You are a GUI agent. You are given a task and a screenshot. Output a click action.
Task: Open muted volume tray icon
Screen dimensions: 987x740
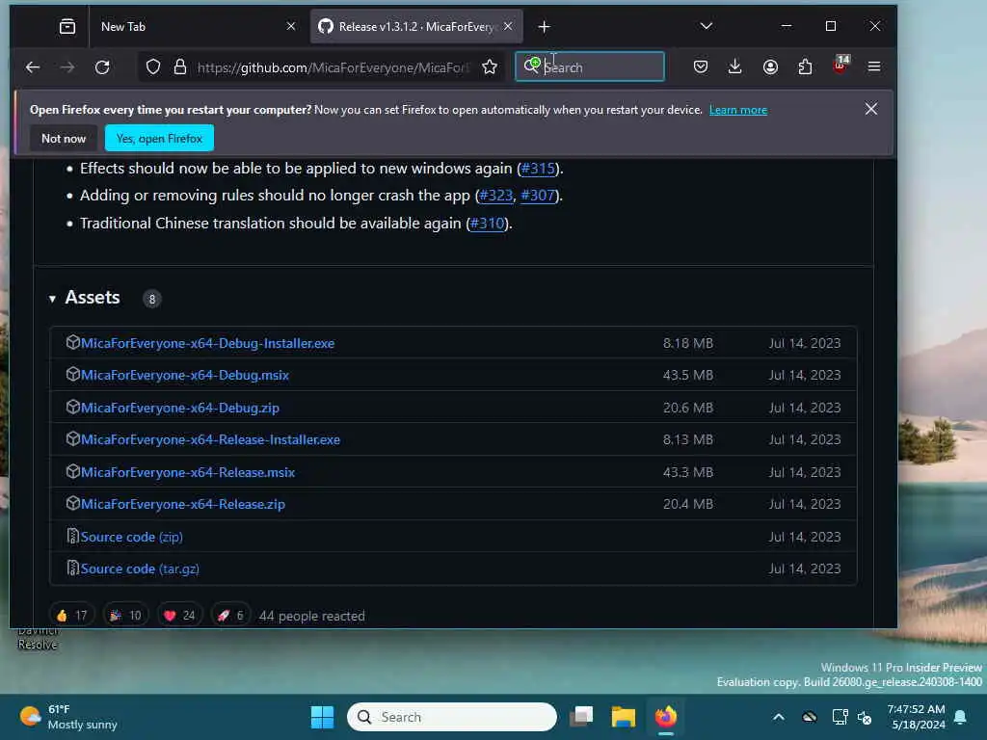(865, 717)
